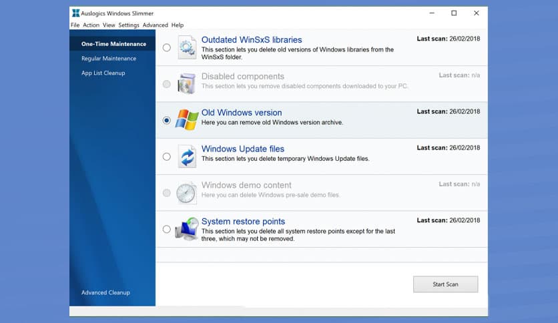Open the Help menu

178,25
